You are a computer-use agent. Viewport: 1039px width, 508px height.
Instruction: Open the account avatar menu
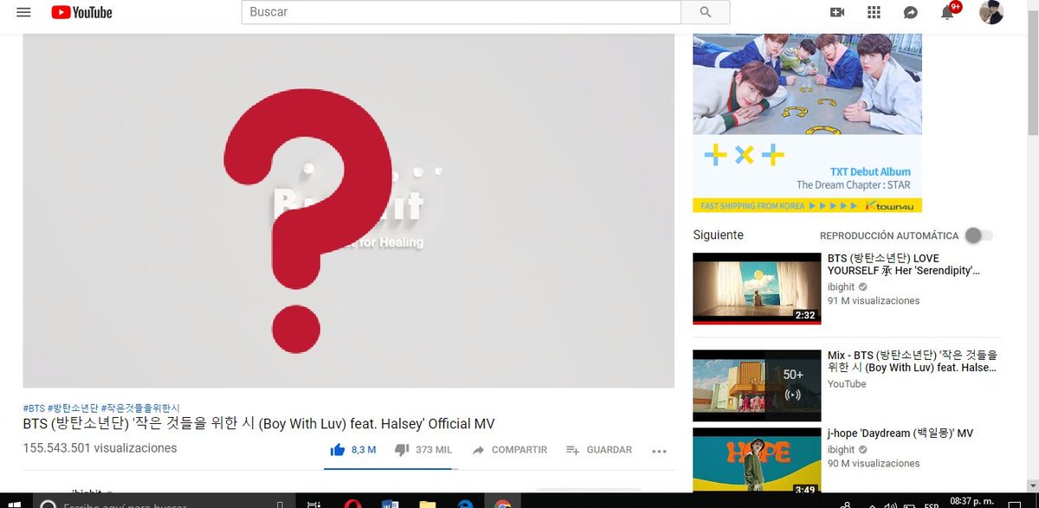tap(991, 12)
